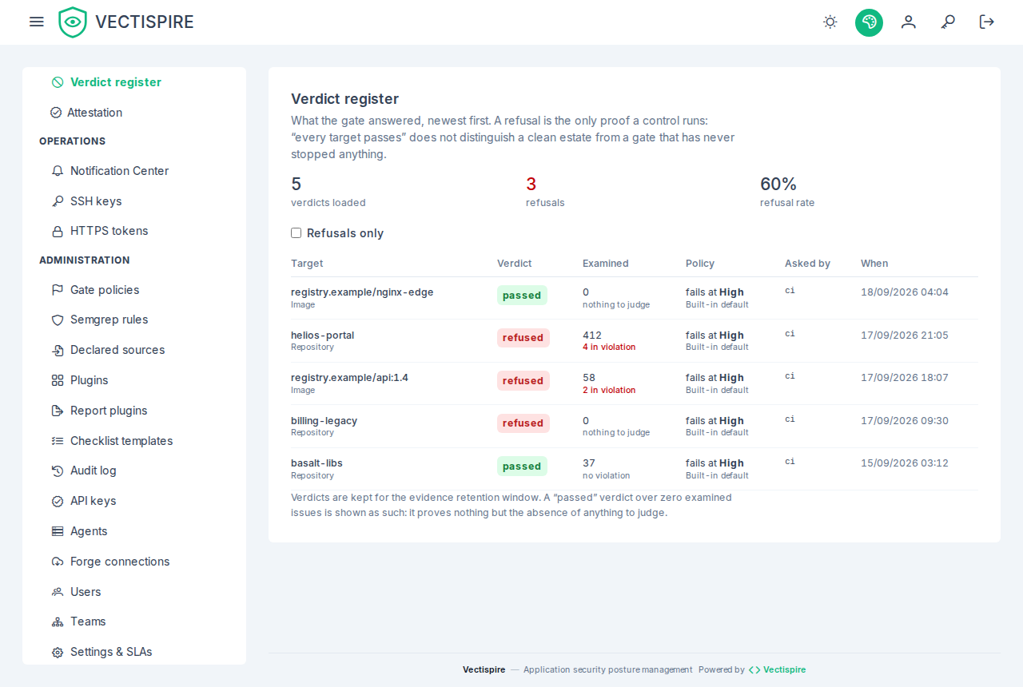Click the HTTPS tokens lock icon
The image size is (1023, 687).
(x=58, y=232)
